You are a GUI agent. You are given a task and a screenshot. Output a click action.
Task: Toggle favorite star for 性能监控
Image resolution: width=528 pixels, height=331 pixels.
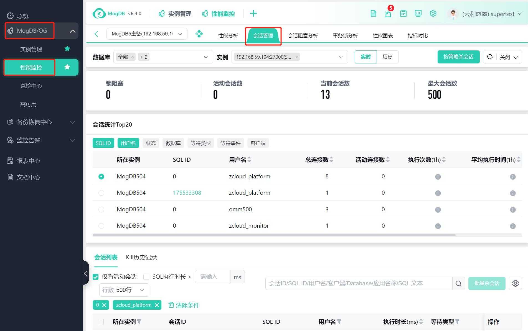[67, 67]
